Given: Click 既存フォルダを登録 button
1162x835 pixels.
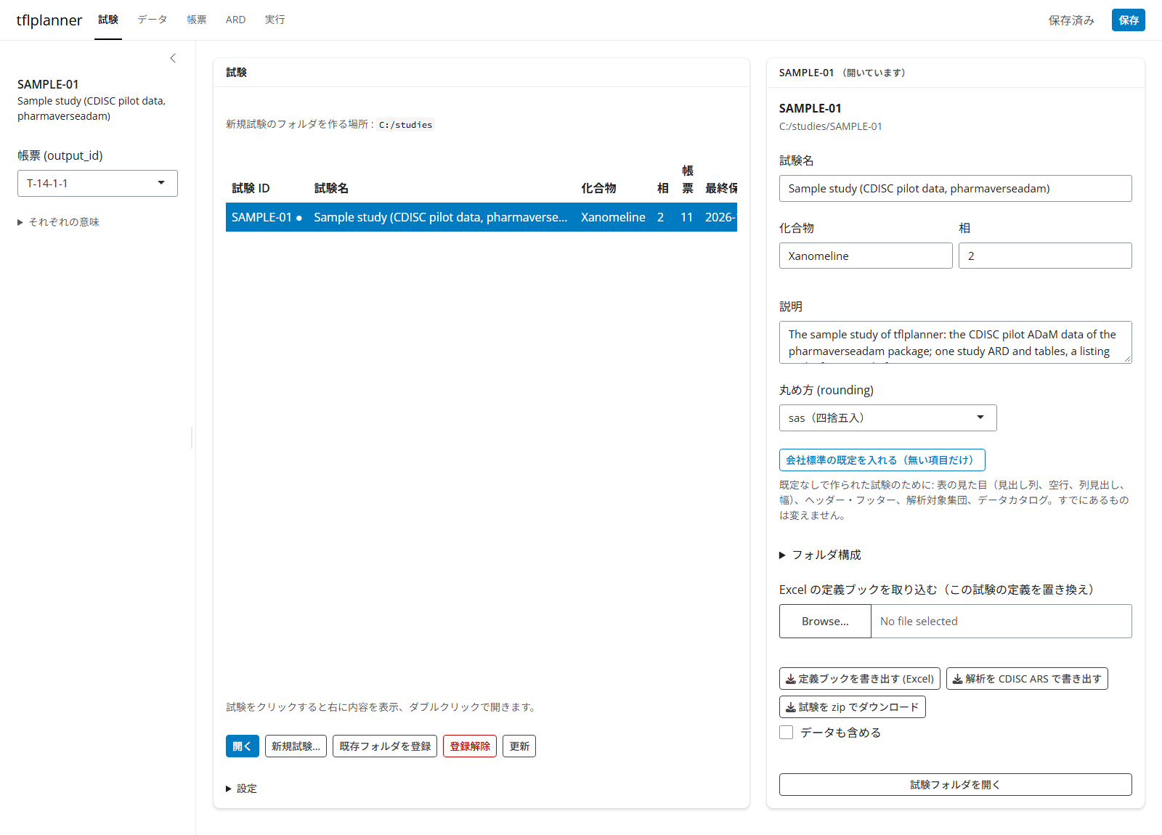Looking at the screenshot, I should (385, 746).
